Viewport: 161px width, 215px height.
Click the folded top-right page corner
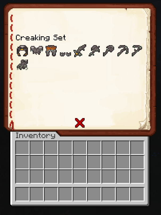click(x=146, y=12)
